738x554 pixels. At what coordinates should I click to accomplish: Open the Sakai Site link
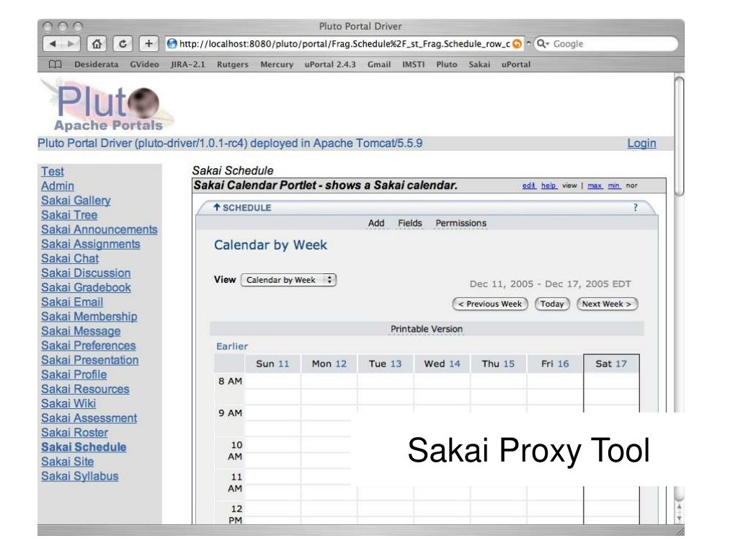coord(67,462)
